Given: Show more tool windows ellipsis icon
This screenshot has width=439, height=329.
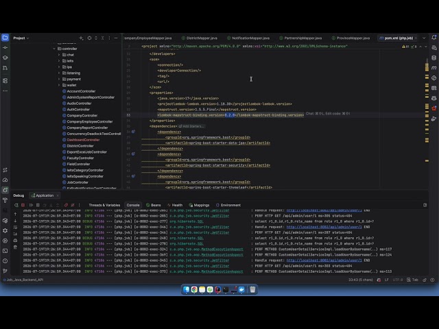Looking at the screenshot, I should [x=5, y=90].
